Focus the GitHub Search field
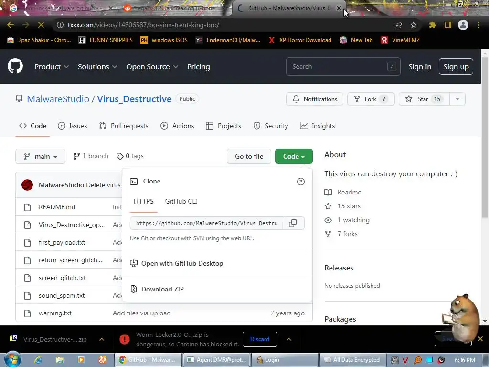This screenshot has width=489, height=367. 343,66
